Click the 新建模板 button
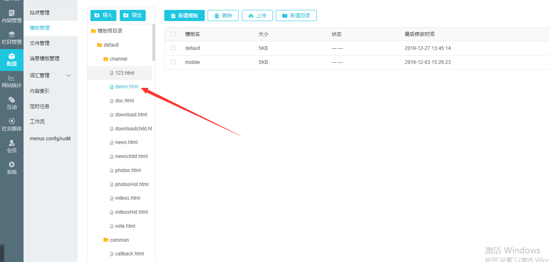The height and width of the screenshot is (262, 549). [x=184, y=16]
